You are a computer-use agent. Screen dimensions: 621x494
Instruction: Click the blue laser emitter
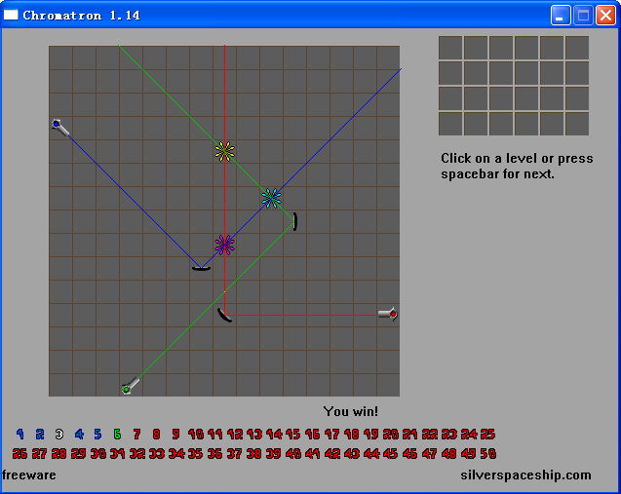(x=60, y=128)
